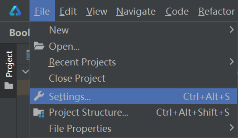
Task: Click the folder icon under Project sidebar
Action: [x=8, y=86]
